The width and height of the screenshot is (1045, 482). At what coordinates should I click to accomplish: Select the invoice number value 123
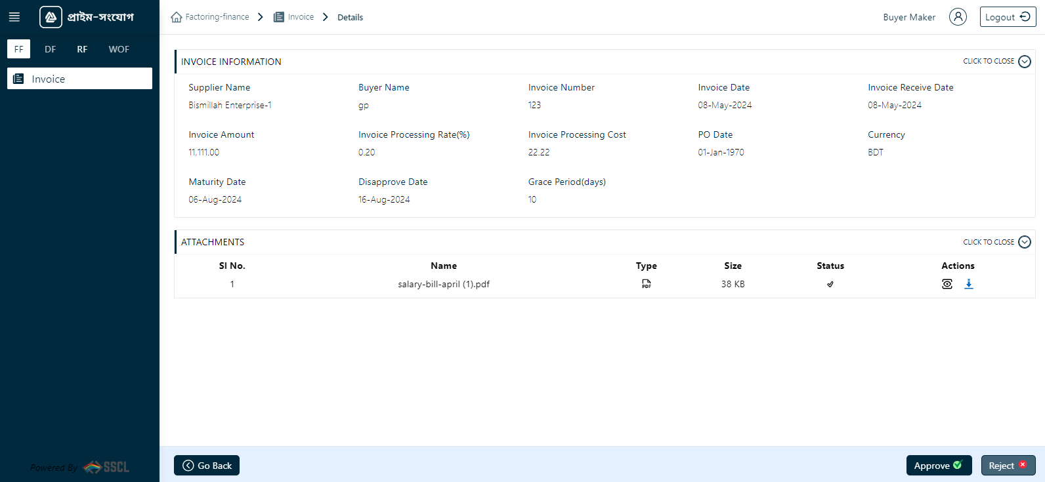point(534,105)
